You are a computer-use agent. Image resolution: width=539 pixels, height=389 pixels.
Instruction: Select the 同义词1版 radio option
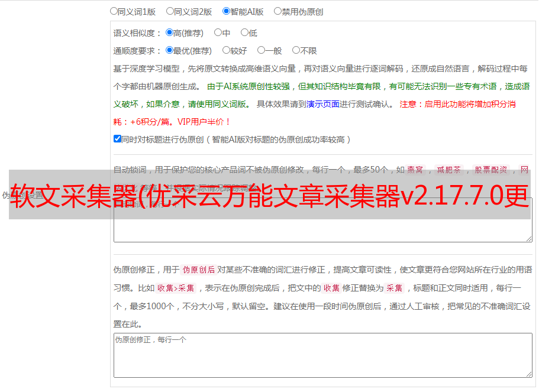pos(114,11)
